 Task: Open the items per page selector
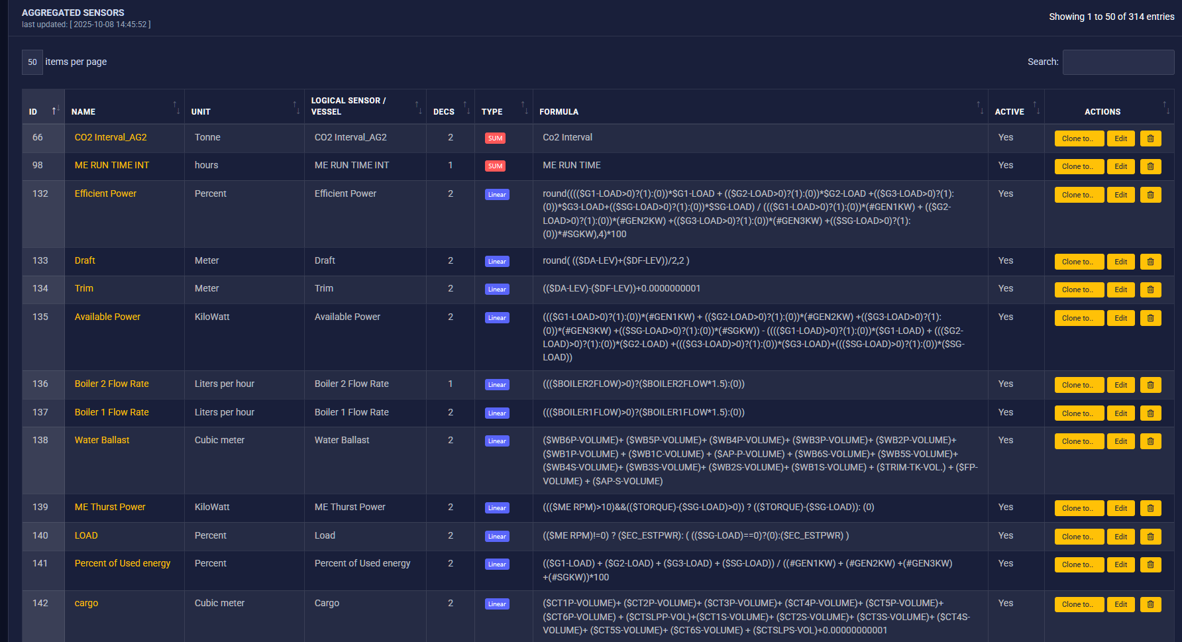point(32,62)
